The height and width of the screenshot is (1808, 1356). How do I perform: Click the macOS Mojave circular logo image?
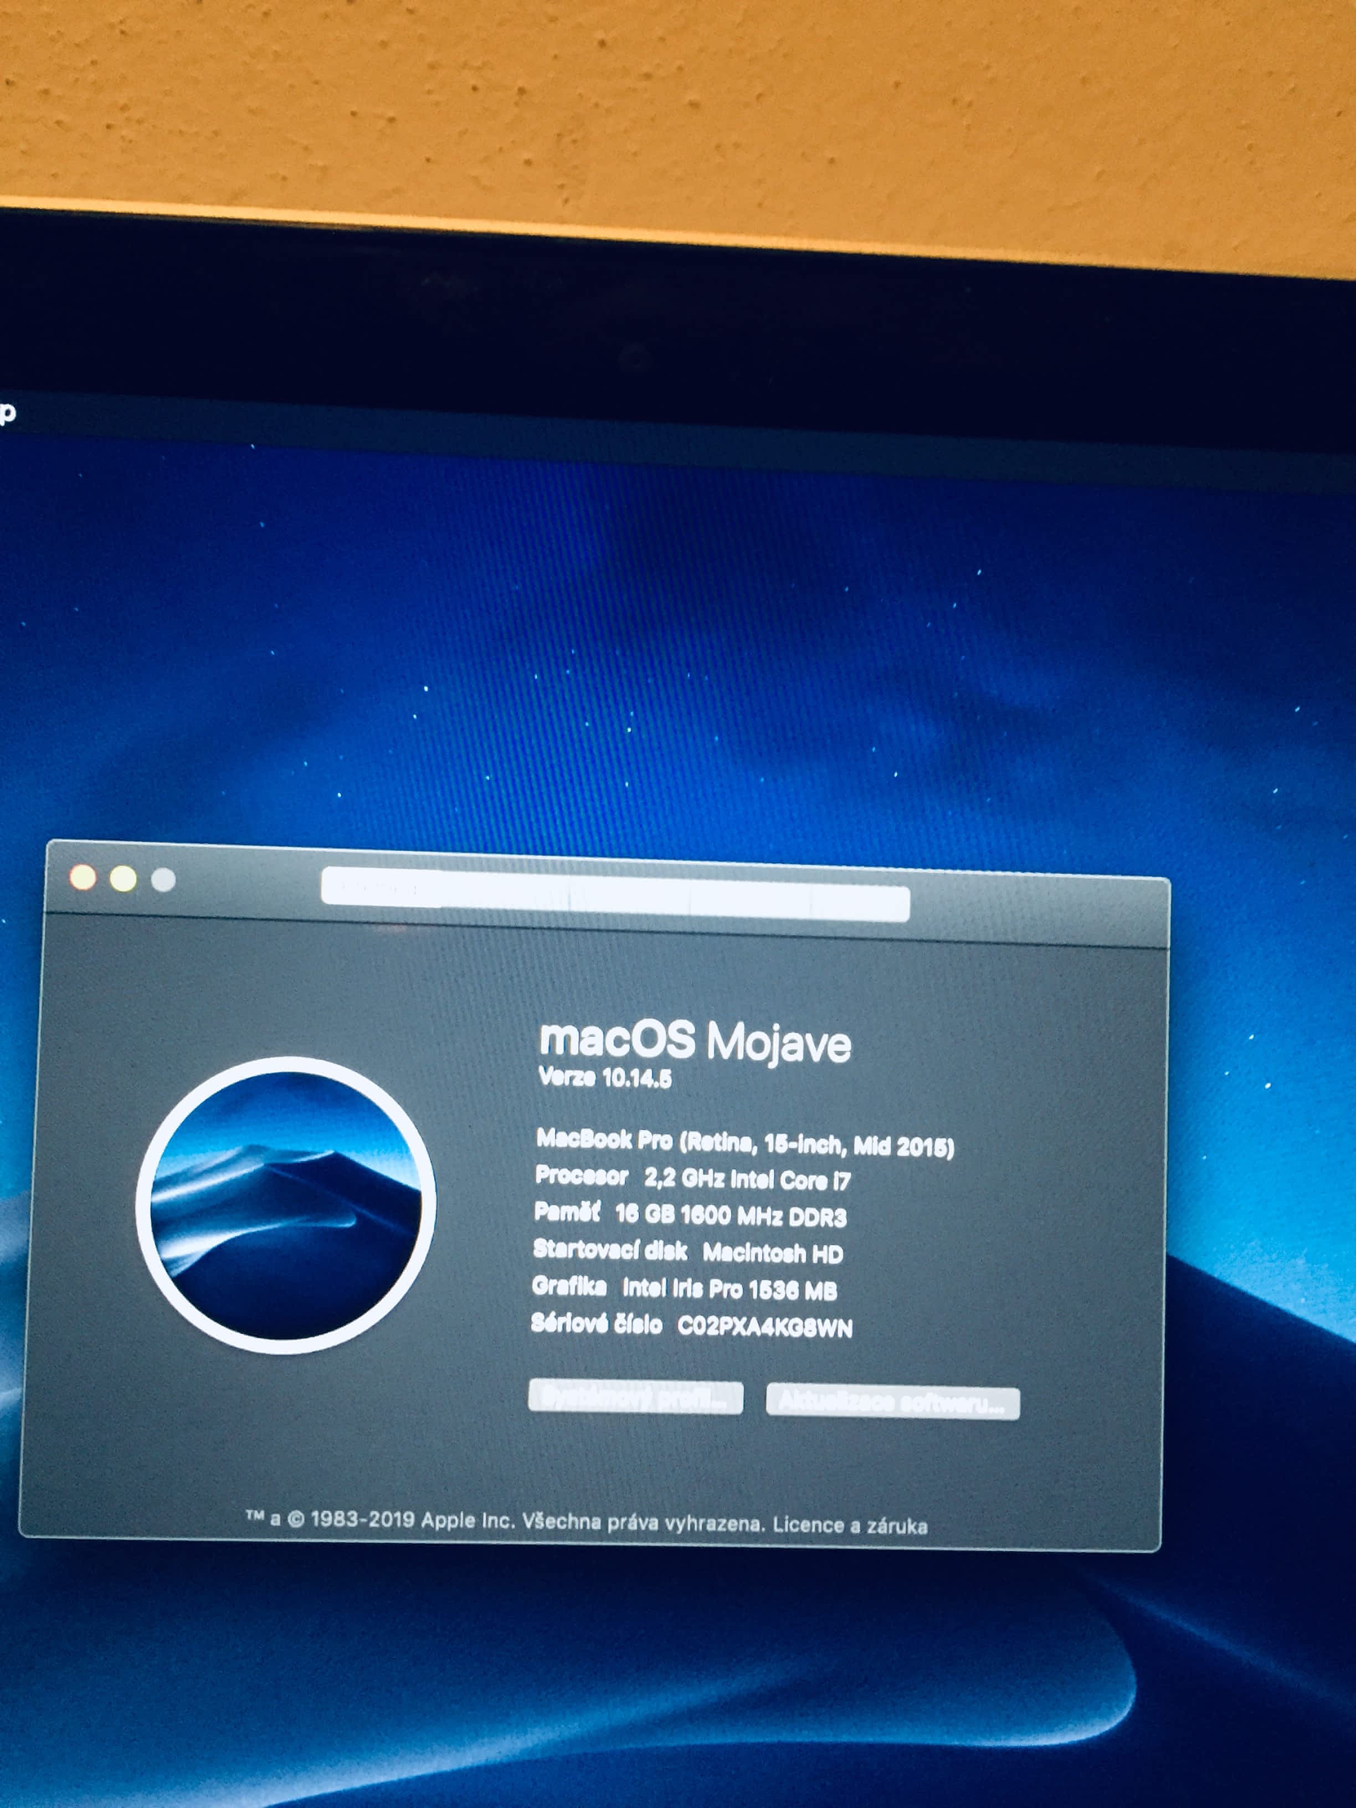tap(285, 1205)
